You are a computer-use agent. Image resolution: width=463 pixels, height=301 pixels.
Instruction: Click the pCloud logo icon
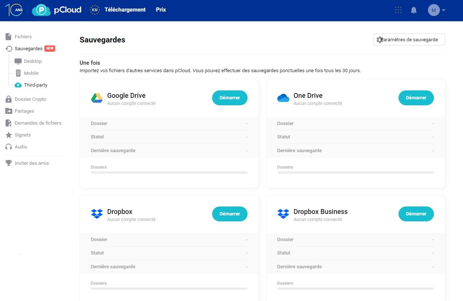41,10
